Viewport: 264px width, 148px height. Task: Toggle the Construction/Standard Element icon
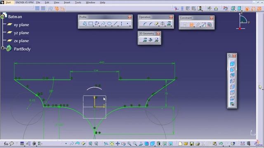pos(50,9)
